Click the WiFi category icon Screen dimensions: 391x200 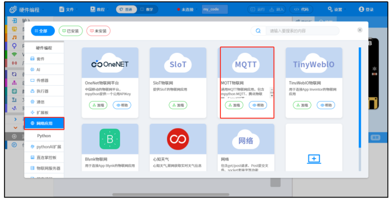tap(15, 54)
